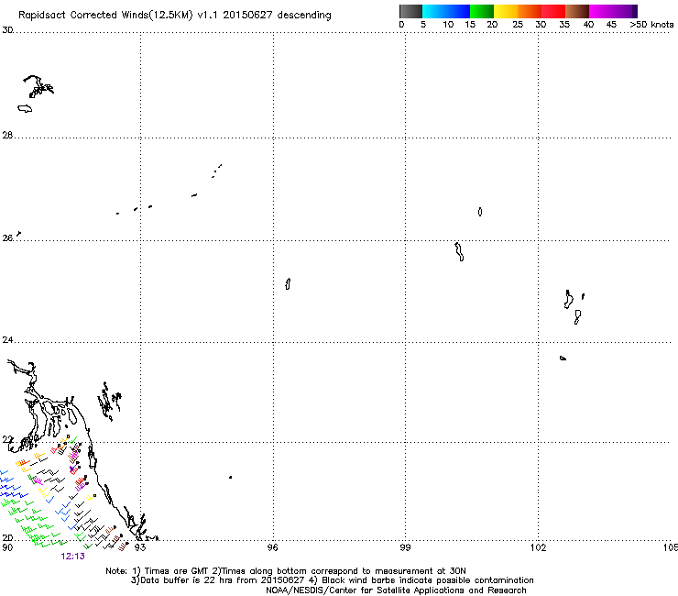Click the legend label '35'
The width and height of the screenshot is (678, 596).
coord(564,24)
